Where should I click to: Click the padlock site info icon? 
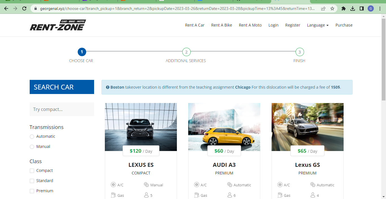pos(36,8)
